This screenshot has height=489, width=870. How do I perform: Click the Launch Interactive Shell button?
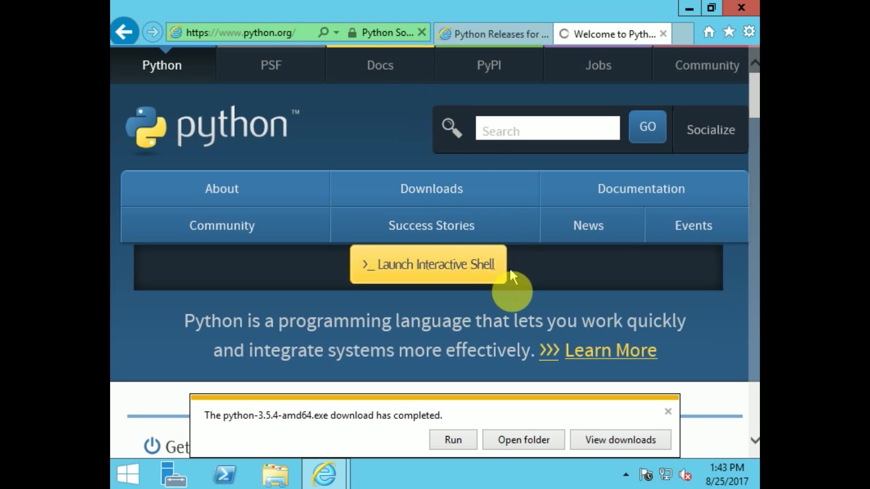coord(428,264)
